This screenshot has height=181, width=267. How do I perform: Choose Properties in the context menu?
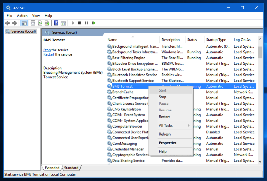(x=171, y=143)
